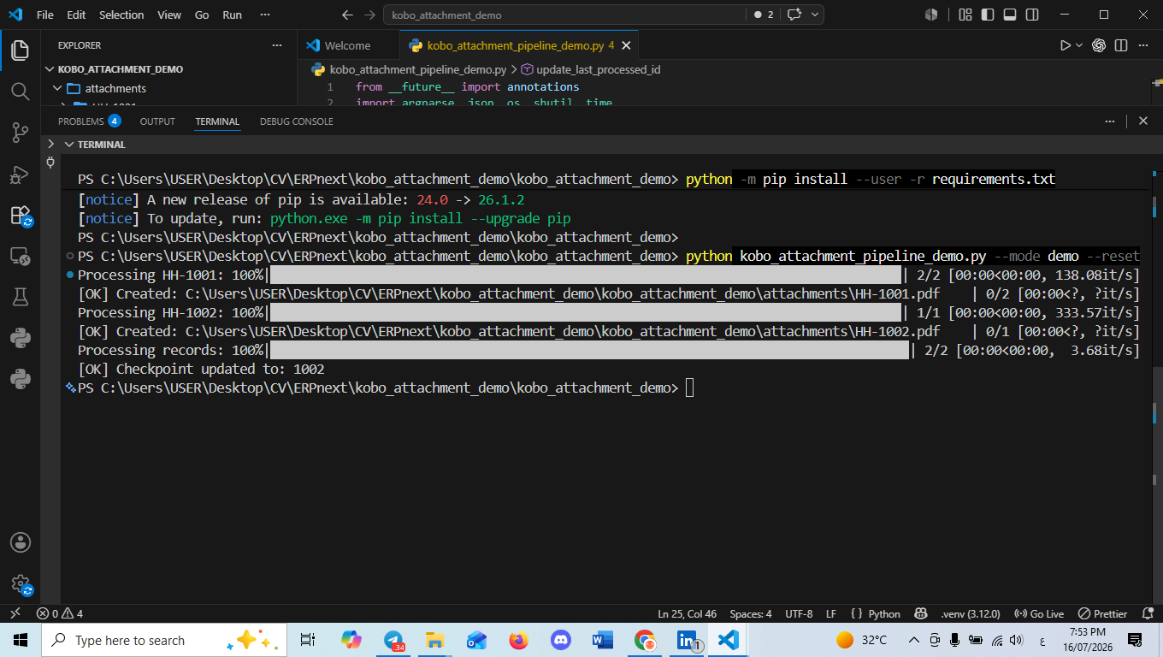Toggle the bottom Panel visibility
Image resolution: width=1163 pixels, height=657 pixels.
[x=1010, y=15]
